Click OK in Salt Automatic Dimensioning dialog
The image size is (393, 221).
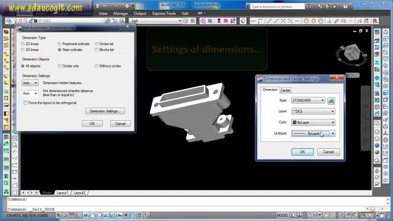coord(92,123)
